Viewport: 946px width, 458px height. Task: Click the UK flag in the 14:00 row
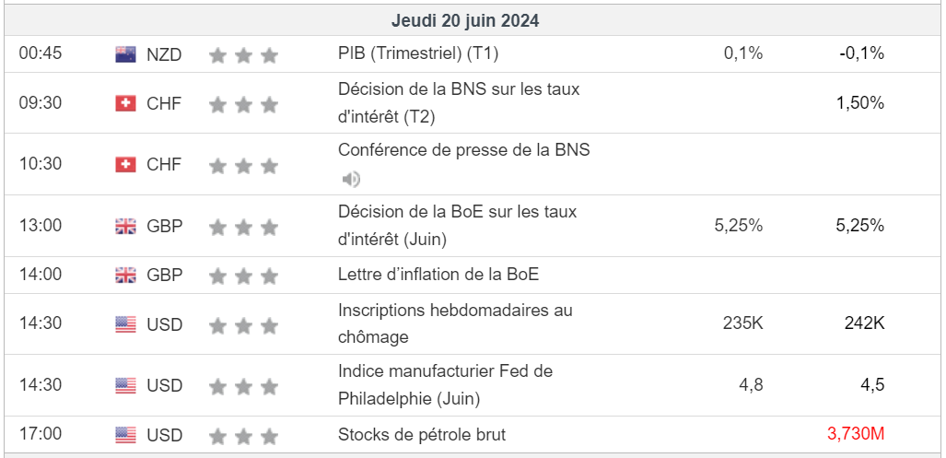[x=125, y=275]
